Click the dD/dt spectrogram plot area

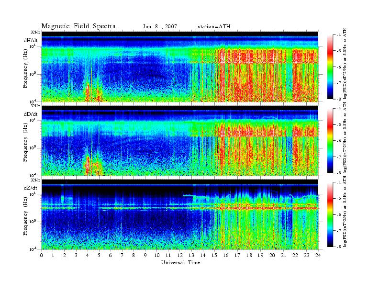(180, 140)
